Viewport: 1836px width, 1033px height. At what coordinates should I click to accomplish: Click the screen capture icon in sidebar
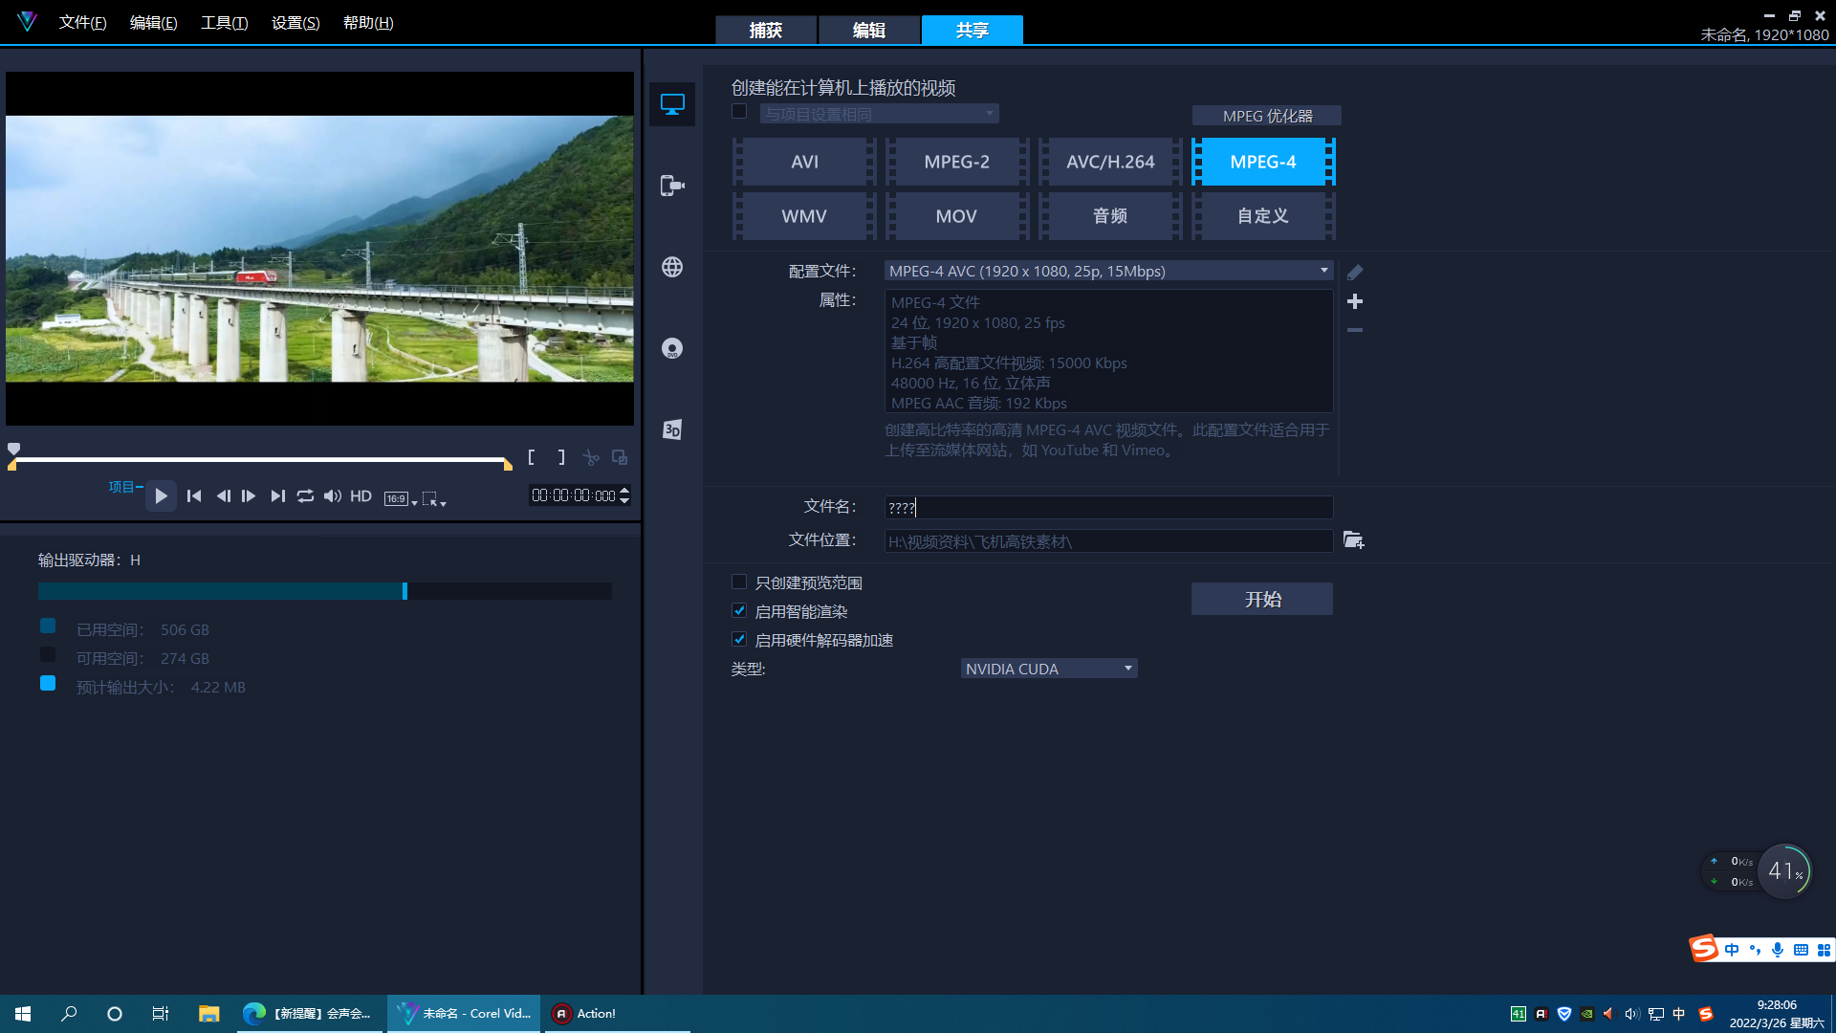click(x=671, y=103)
